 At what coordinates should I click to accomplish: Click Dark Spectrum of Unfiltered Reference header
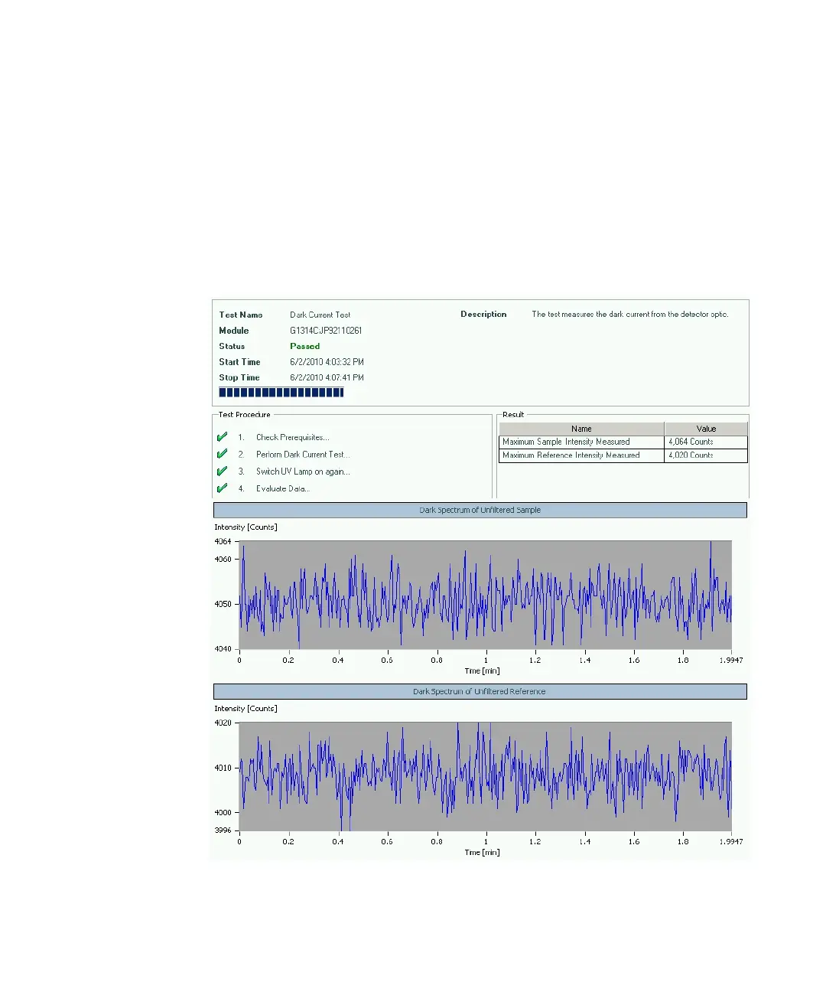click(x=480, y=691)
